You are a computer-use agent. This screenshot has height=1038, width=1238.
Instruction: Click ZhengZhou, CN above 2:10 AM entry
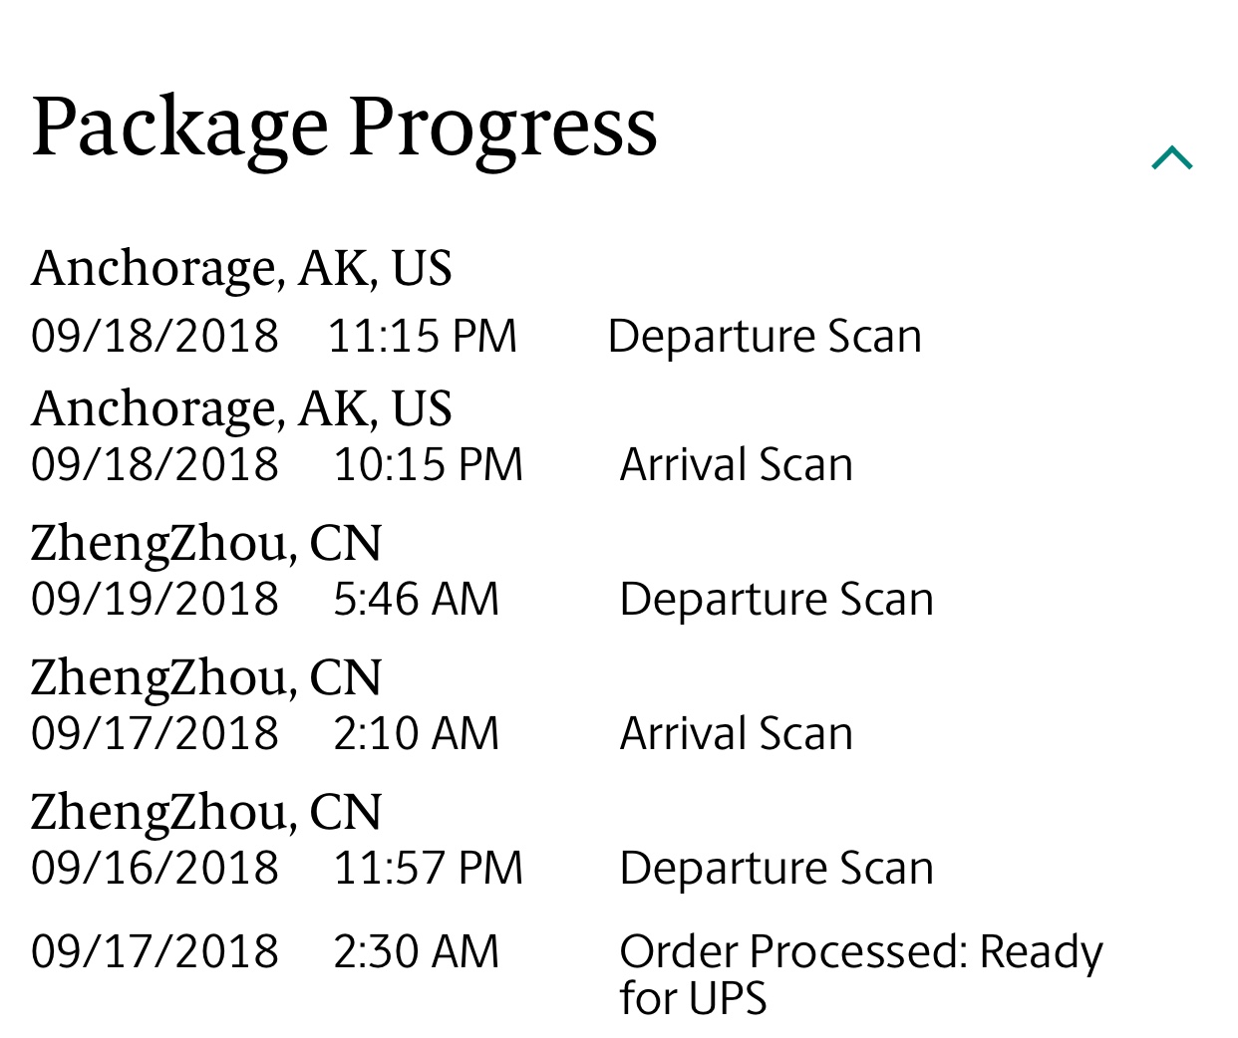point(206,678)
